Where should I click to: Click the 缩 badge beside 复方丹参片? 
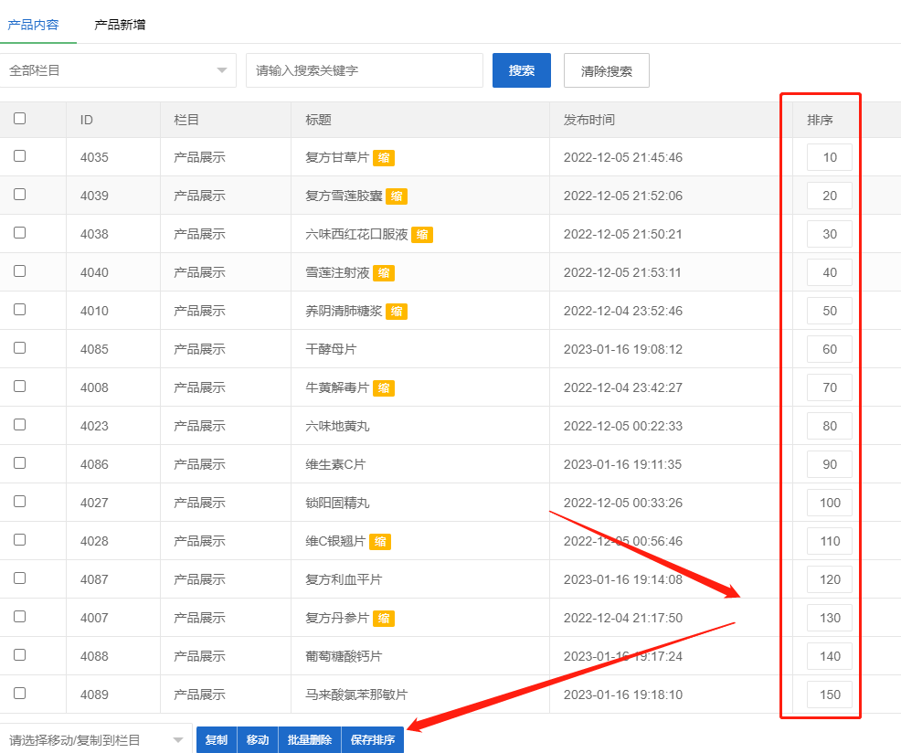[x=384, y=619]
